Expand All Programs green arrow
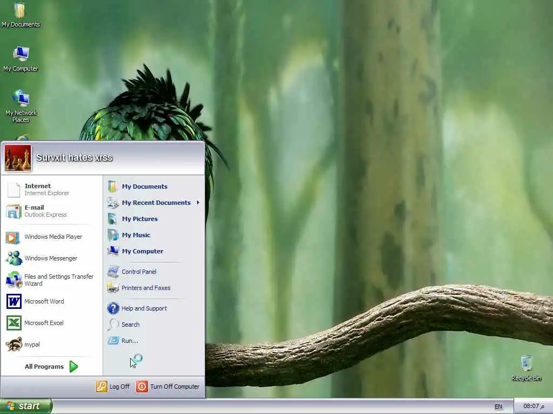 73,367
